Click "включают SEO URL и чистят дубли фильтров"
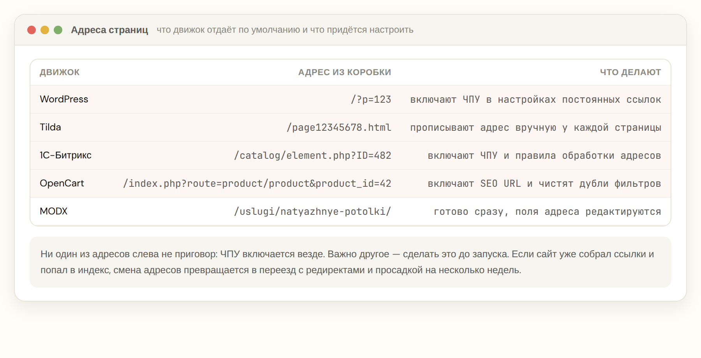The width and height of the screenshot is (701, 358). pyautogui.click(x=544, y=183)
